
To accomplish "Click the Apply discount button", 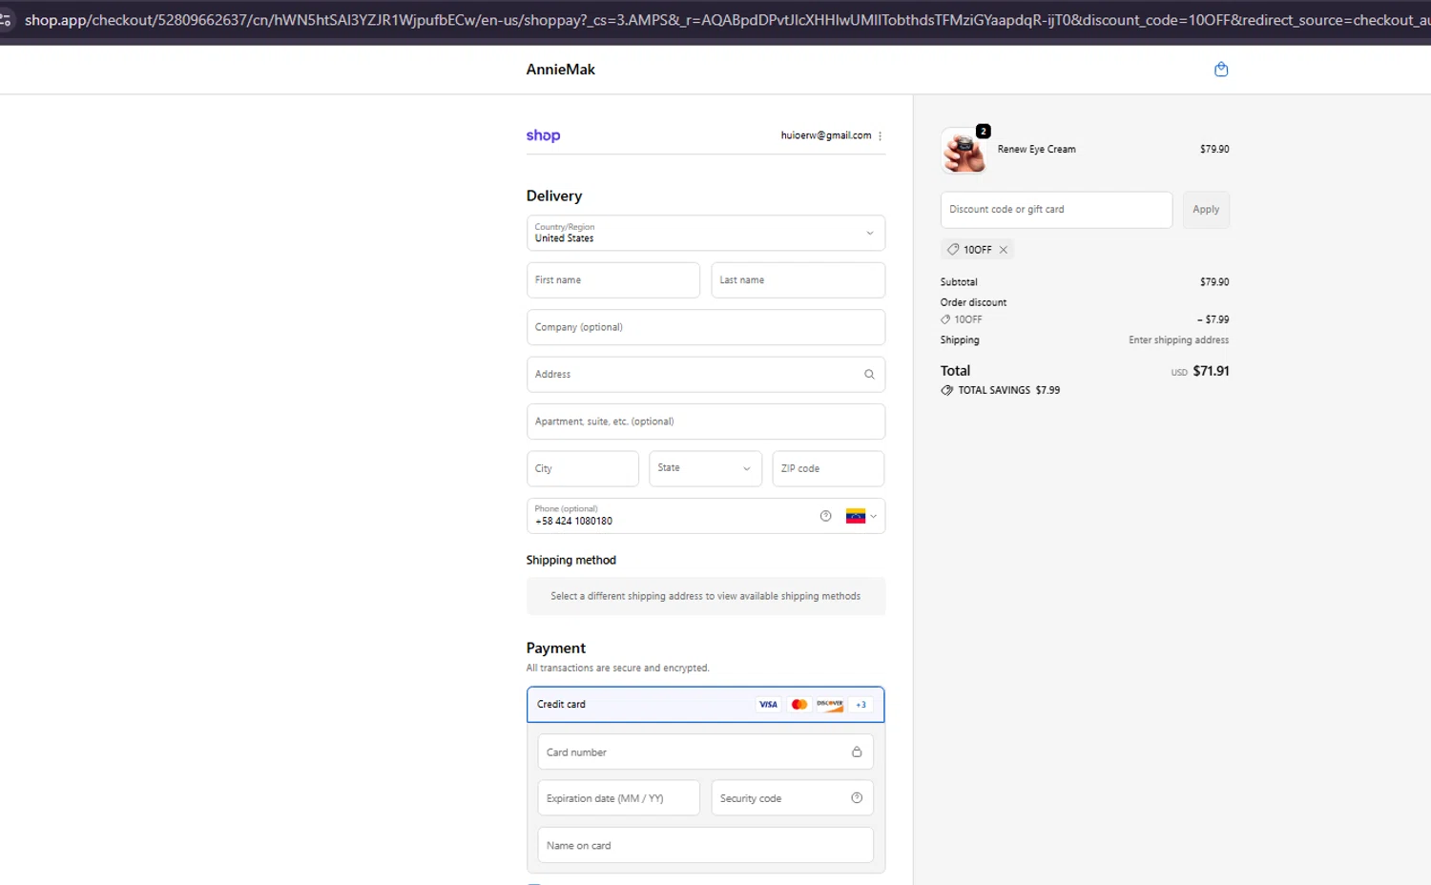I will [x=1206, y=210].
